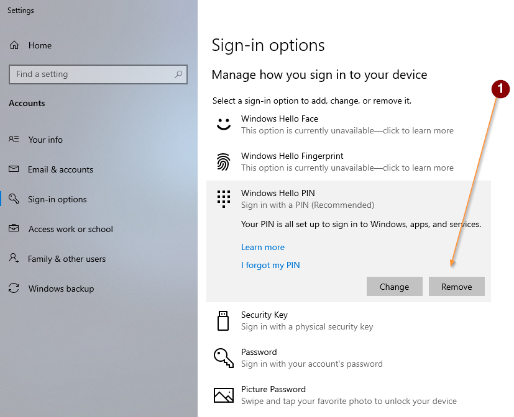Image resolution: width=514 pixels, height=417 pixels.
Task: Open the Learn more link
Action: (x=263, y=247)
